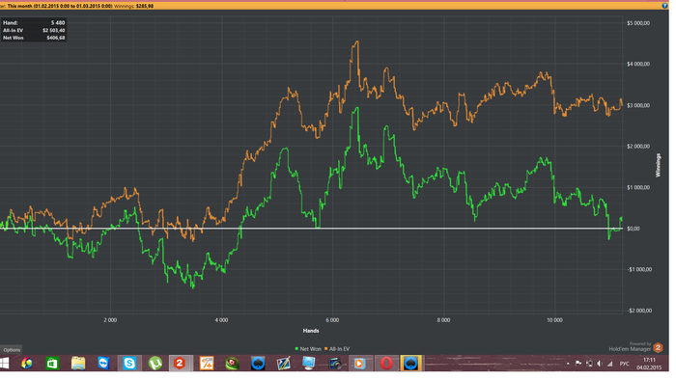
Task: Open the graph Options button
Action: coord(11,350)
